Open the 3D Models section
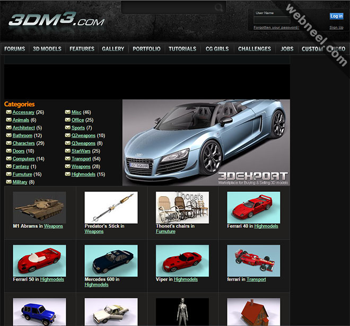The image size is (350, 326). pos(47,49)
